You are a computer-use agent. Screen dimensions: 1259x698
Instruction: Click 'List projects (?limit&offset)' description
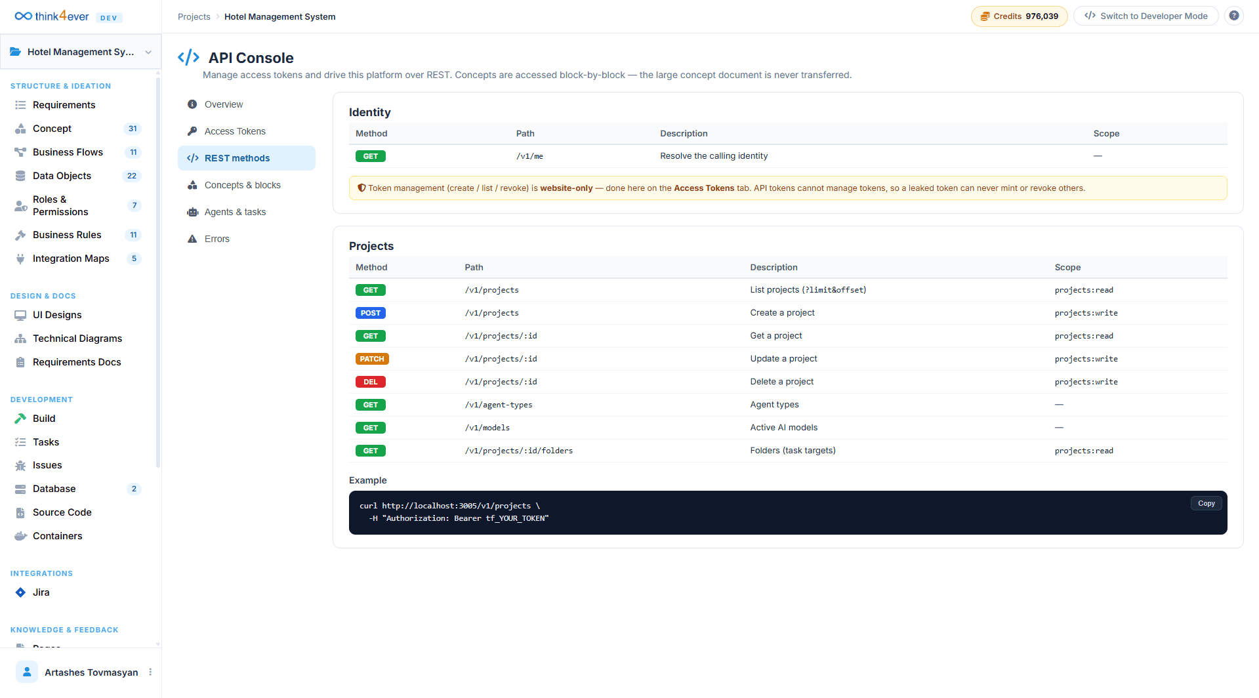808,290
